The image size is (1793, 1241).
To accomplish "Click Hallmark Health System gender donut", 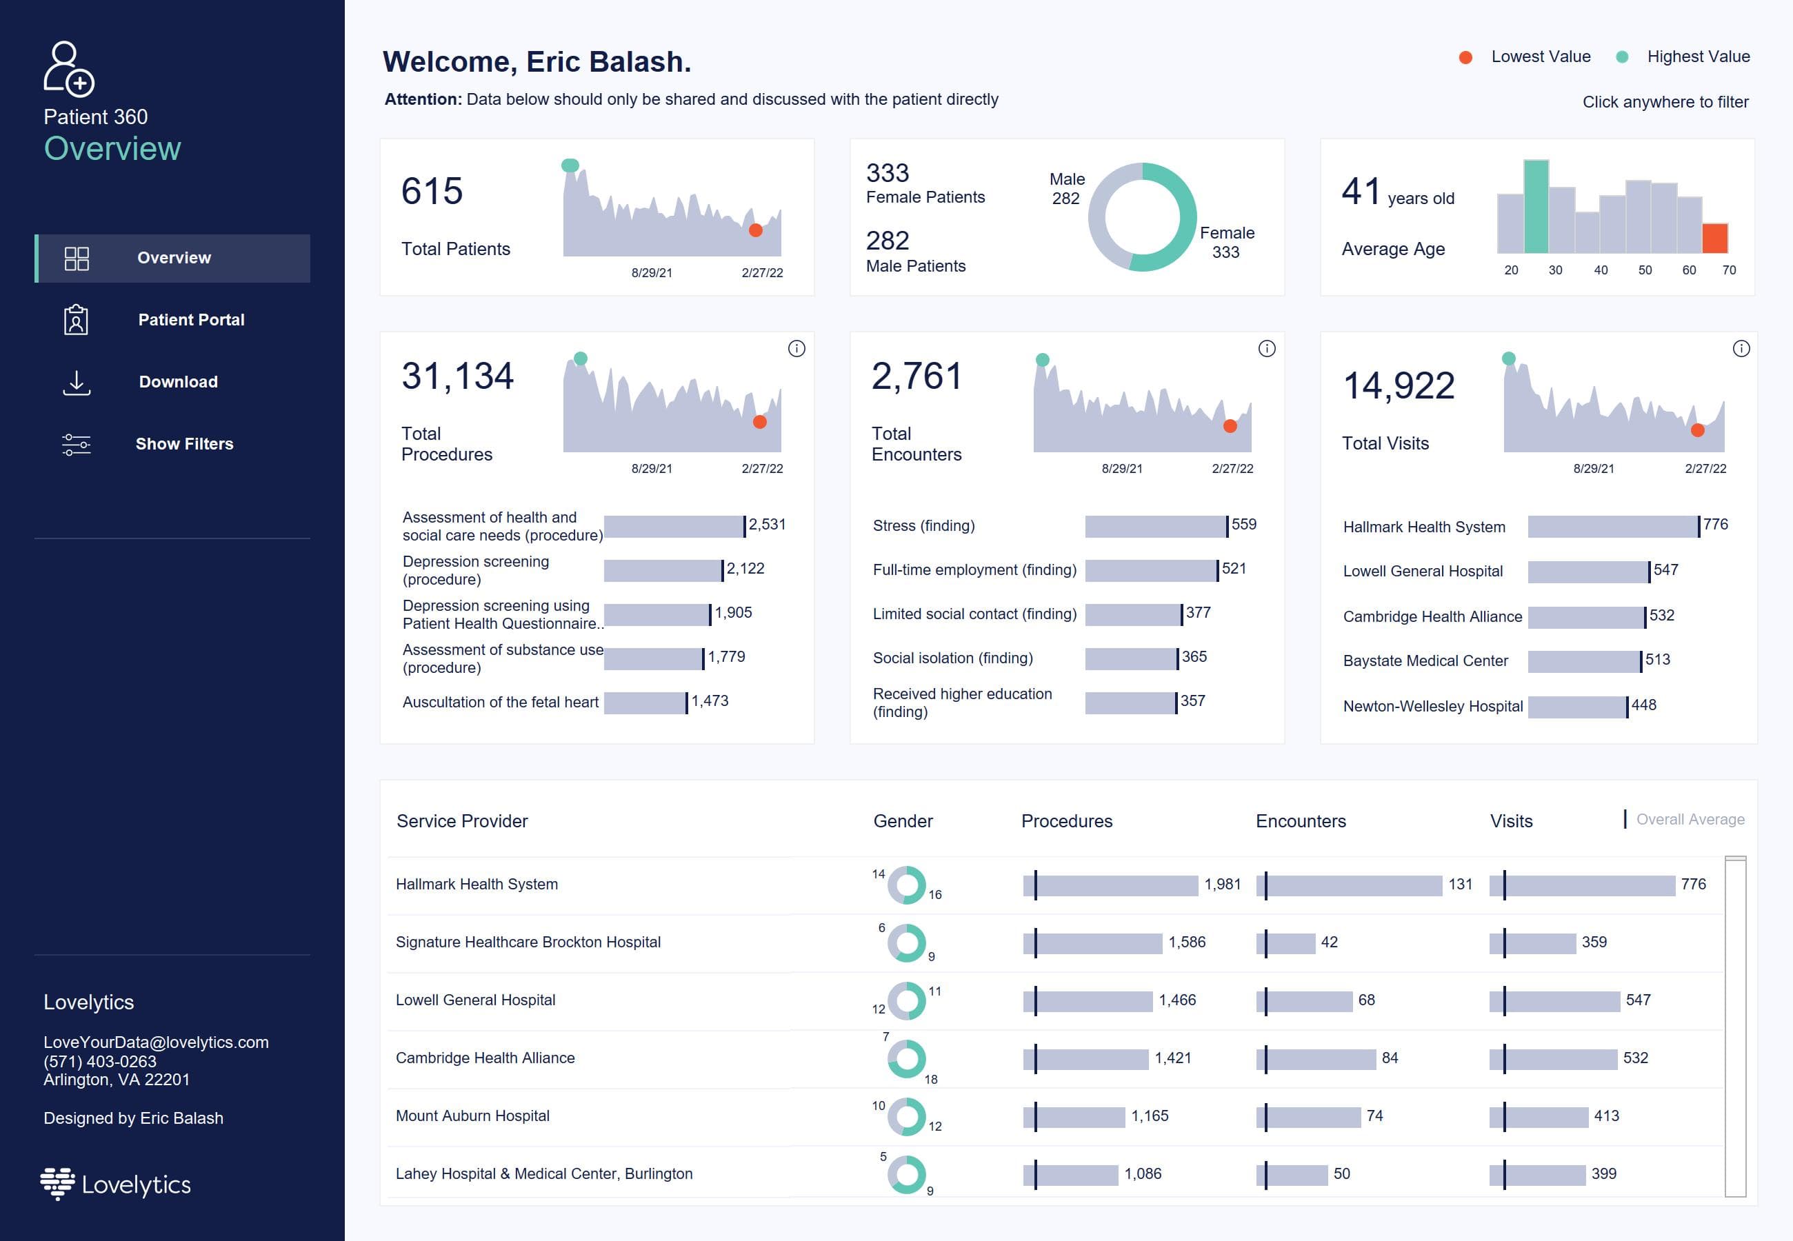I will point(907,885).
